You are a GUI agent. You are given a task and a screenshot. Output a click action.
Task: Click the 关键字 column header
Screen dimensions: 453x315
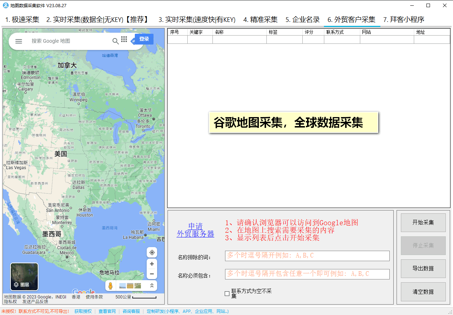(200, 32)
